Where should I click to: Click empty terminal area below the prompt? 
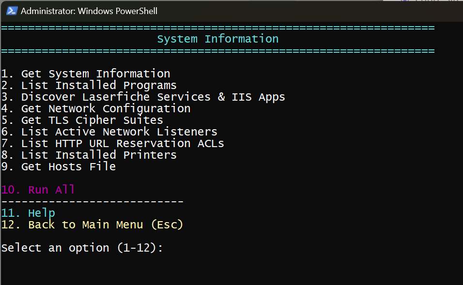pos(231,269)
